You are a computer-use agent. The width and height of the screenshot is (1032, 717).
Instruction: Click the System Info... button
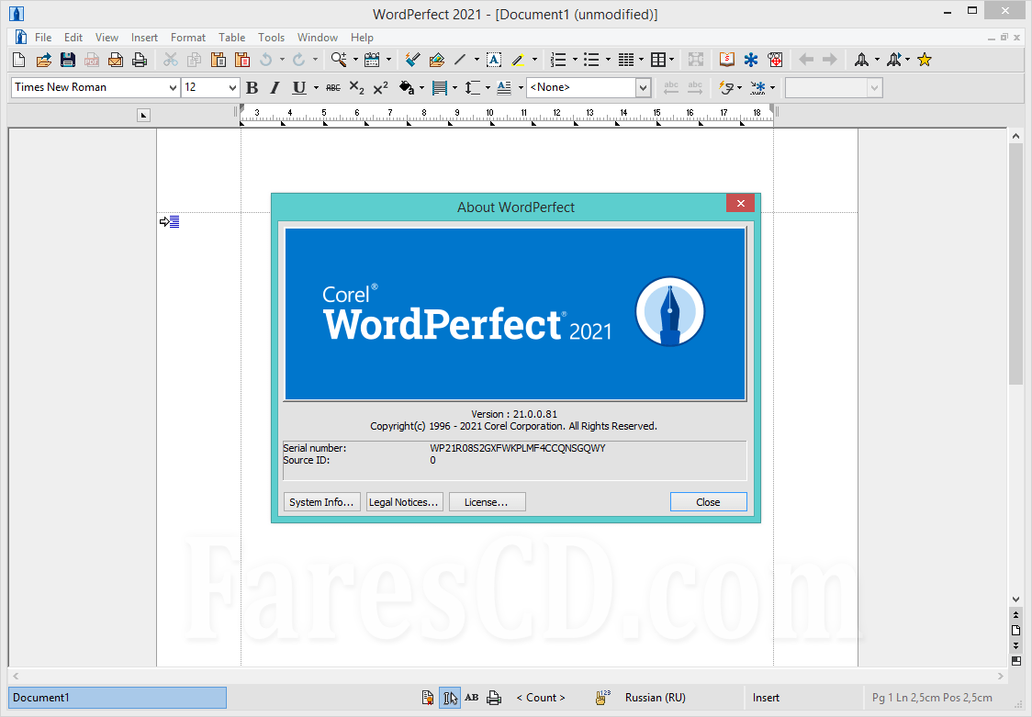coord(322,502)
